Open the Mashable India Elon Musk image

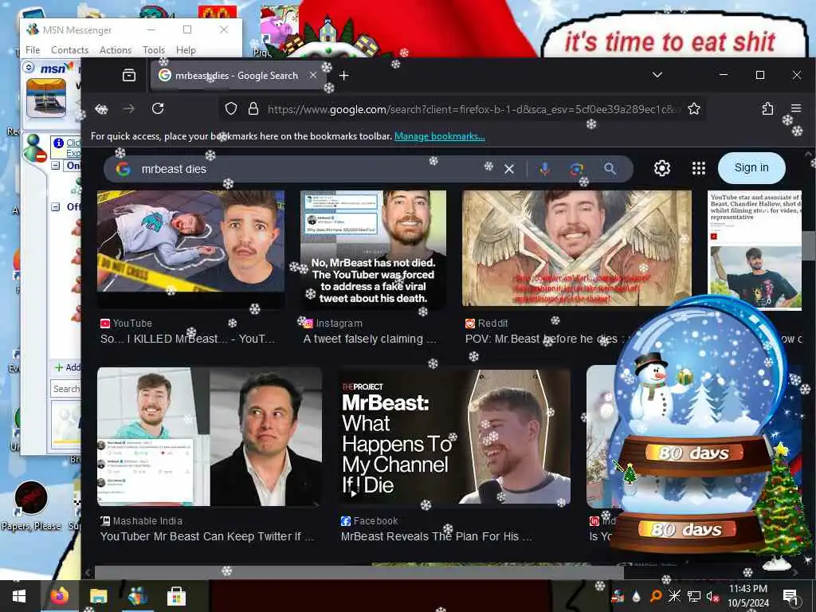pos(210,437)
